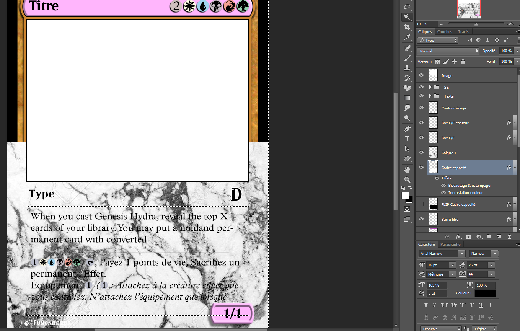Filter layers by adjustment layers
Viewport: 520px width, 331px height.
(x=478, y=40)
